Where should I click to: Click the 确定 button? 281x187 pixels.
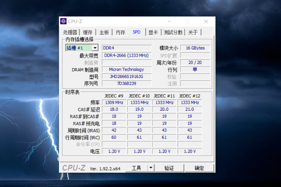pos(199,168)
